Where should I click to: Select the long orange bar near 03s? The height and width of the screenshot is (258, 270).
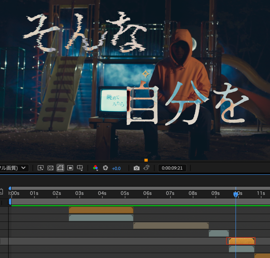pos(101,210)
